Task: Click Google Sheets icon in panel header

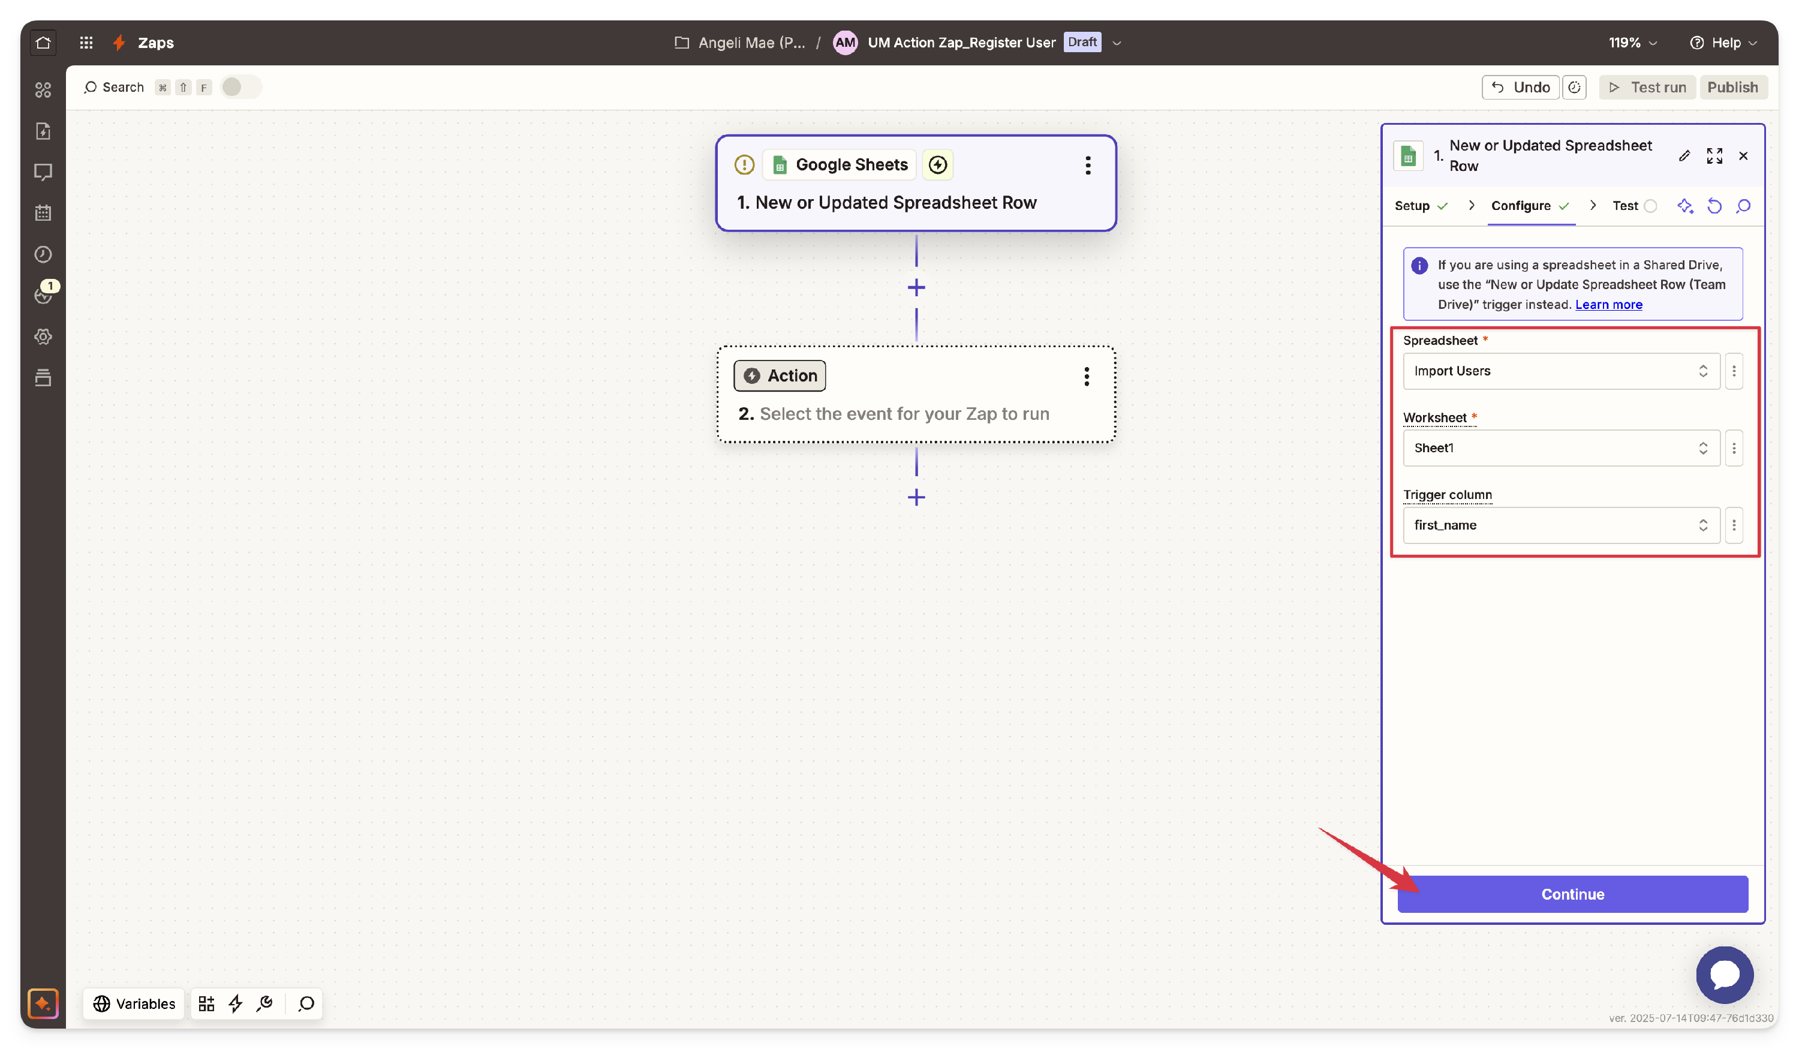Action: [x=1408, y=157]
